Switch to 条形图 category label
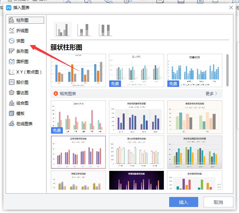The height and width of the screenshot is (213, 239). [x=22, y=51]
